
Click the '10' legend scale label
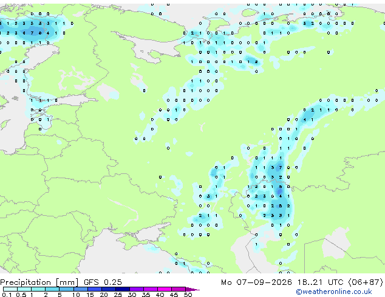76,295
